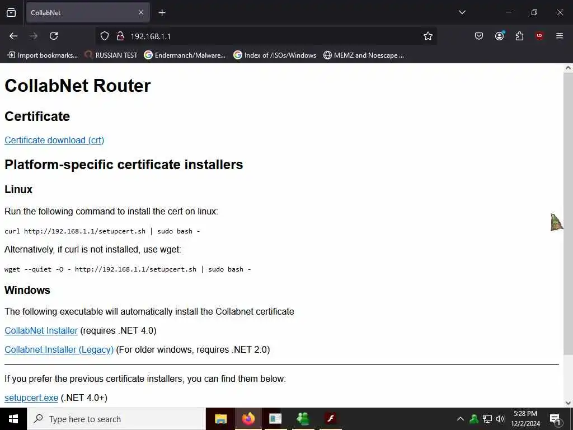
Task: Click the forward navigation arrow
Action: pyautogui.click(x=34, y=36)
